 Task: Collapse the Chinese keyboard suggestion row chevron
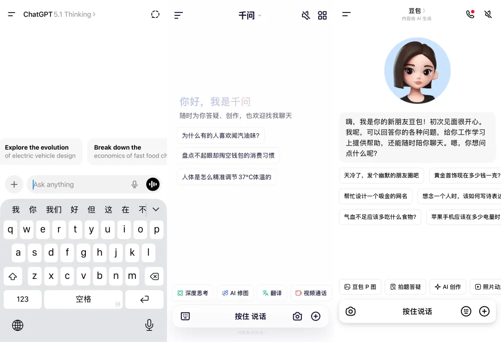click(x=156, y=209)
